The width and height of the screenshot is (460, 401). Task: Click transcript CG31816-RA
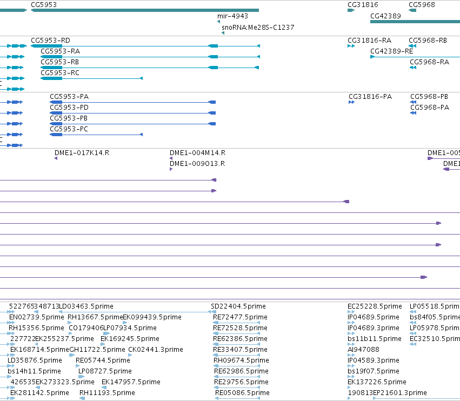point(369,40)
